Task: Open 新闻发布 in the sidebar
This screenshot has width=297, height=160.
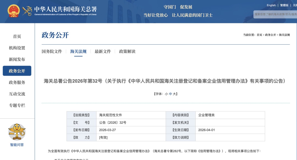Action: click(17, 59)
